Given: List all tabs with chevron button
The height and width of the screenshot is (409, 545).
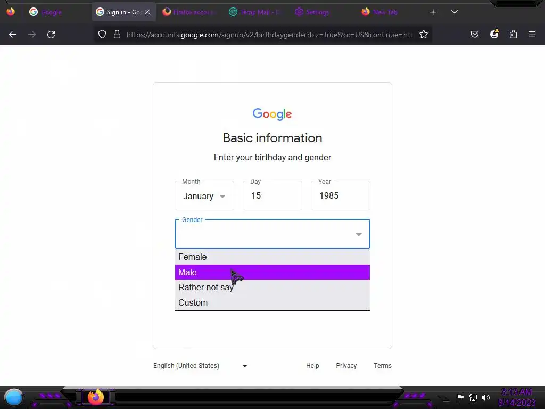Looking at the screenshot, I should point(455,12).
